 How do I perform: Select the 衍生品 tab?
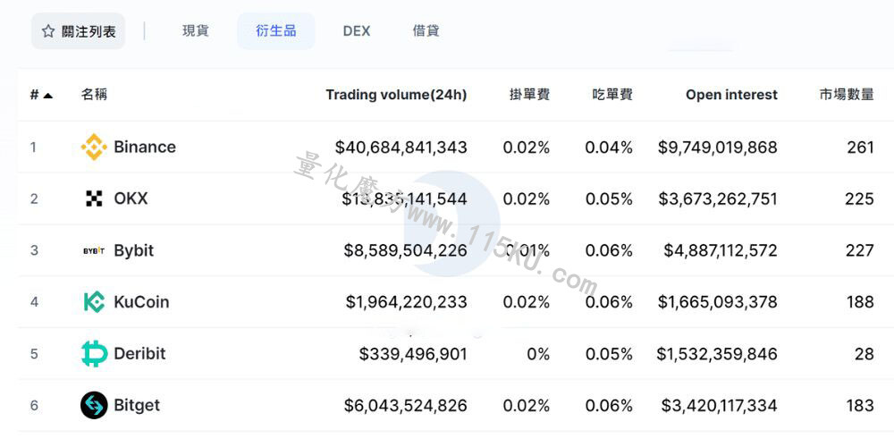coord(276,30)
